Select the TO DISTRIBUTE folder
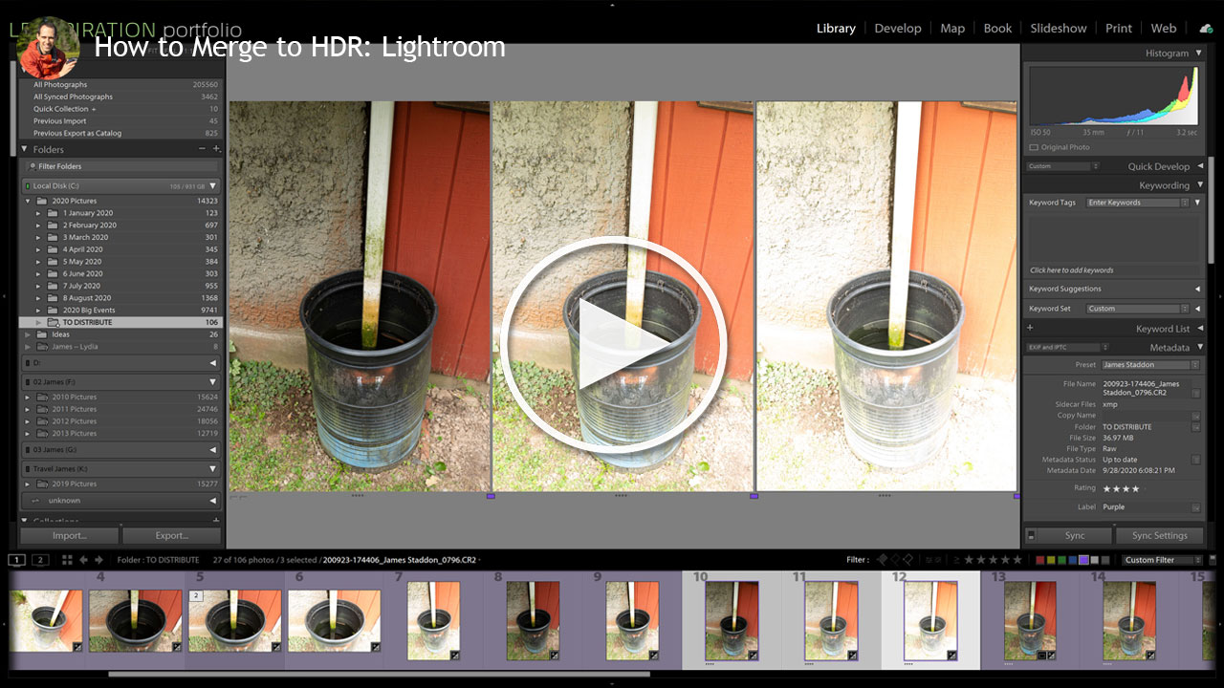The image size is (1224, 688). (x=120, y=322)
